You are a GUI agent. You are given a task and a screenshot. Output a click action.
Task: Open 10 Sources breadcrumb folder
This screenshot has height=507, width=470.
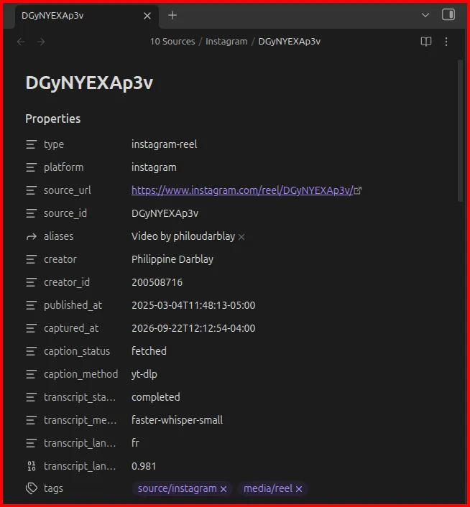tap(172, 42)
